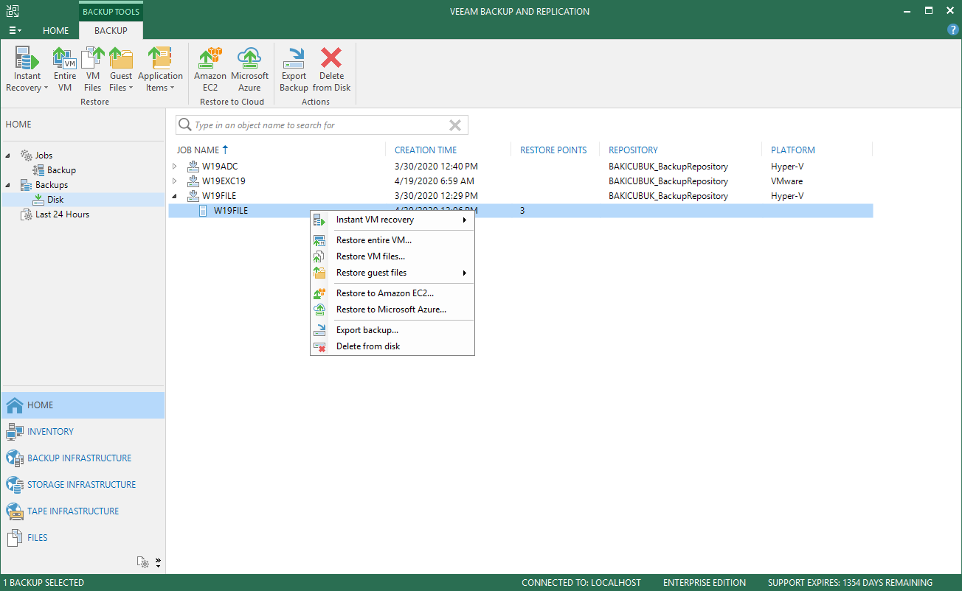Click restore points value 3

click(522, 211)
